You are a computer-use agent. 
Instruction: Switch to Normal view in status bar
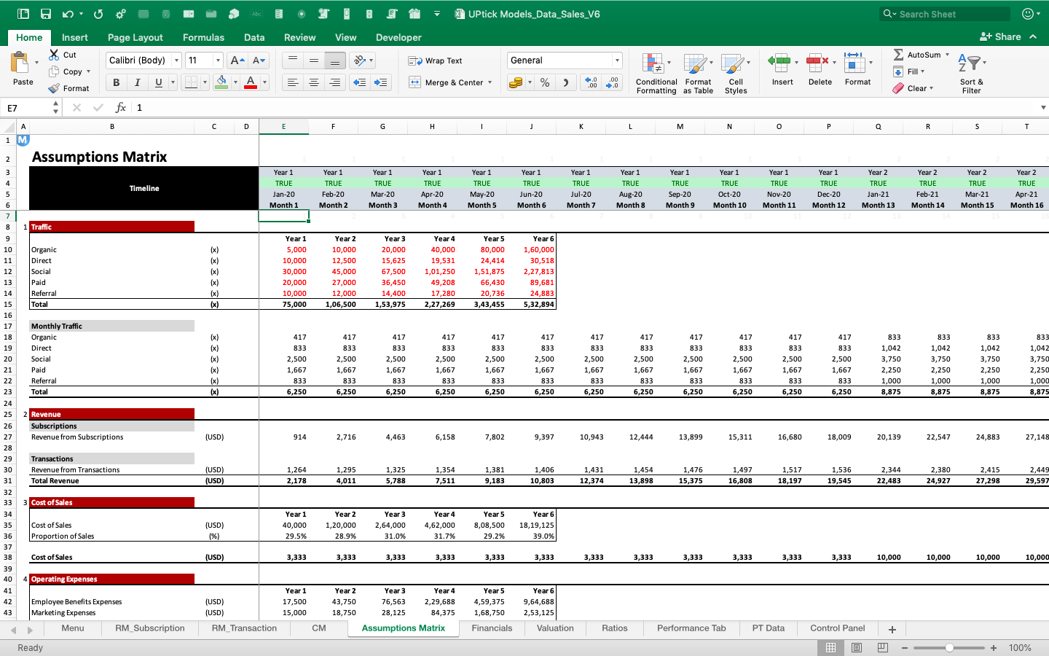(830, 647)
